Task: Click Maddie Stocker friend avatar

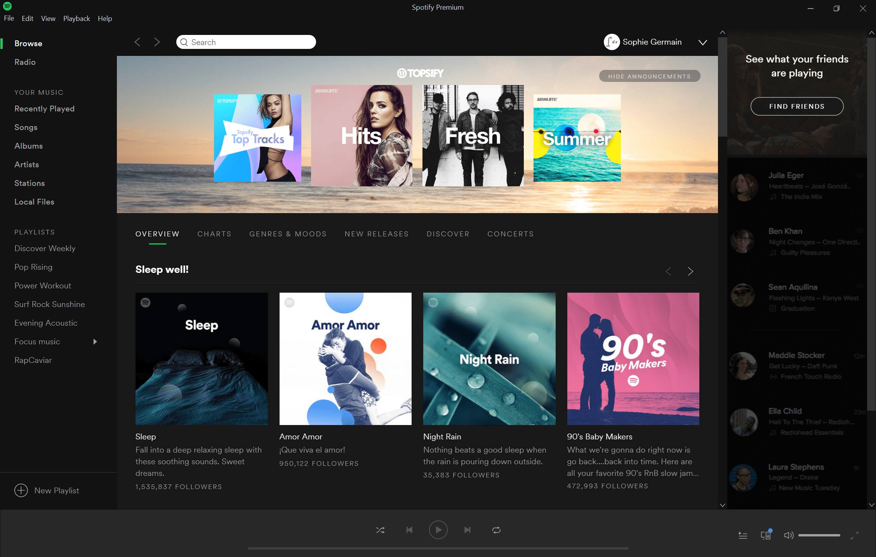Action: click(x=743, y=366)
